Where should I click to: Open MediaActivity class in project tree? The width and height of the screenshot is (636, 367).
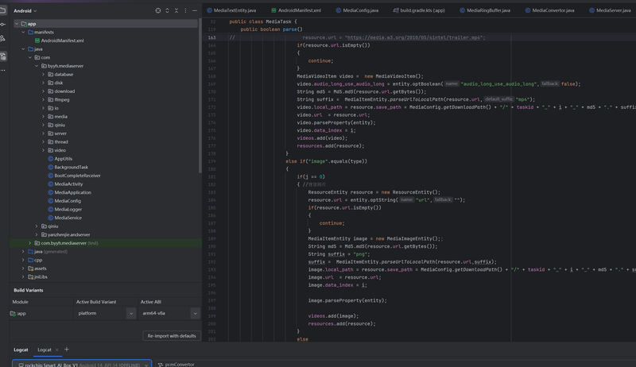68,183
